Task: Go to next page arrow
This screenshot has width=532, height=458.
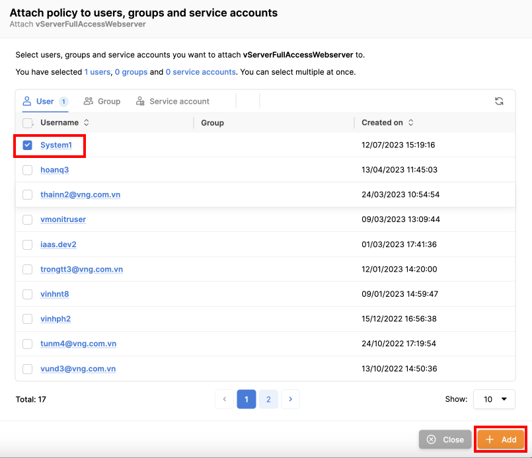Action: (x=291, y=399)
